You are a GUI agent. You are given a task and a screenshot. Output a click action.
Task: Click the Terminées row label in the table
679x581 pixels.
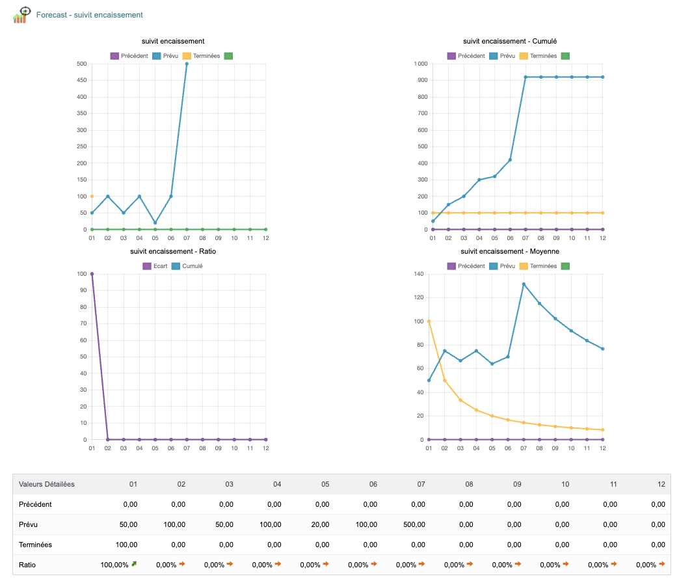[x=36, y=545]
